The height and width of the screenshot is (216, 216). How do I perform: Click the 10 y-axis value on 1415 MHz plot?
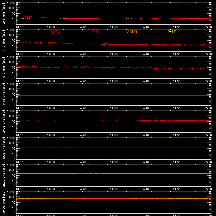pos(14,100)
